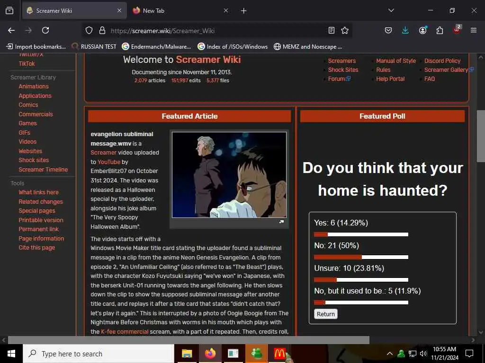Click Cite this page link

[36, 248]
